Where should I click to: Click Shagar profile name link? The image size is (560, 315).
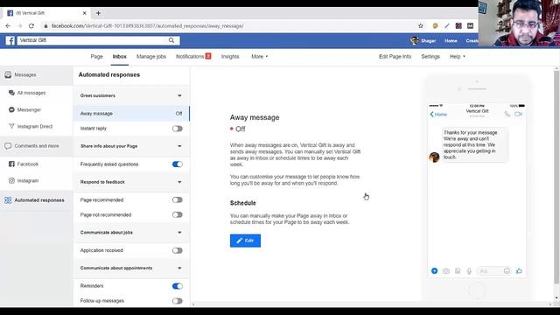[428, 41]
